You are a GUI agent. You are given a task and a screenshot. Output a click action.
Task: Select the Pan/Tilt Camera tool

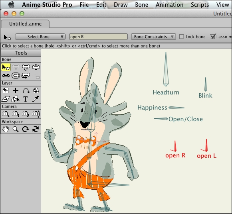click(x=36, y=114)
